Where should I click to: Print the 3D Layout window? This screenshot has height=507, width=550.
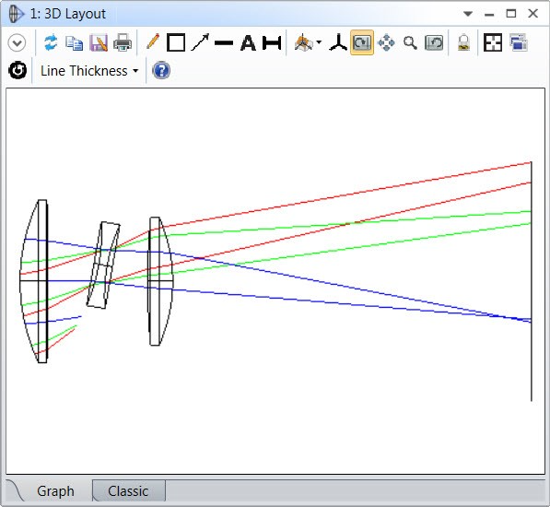tap(123, 42)
